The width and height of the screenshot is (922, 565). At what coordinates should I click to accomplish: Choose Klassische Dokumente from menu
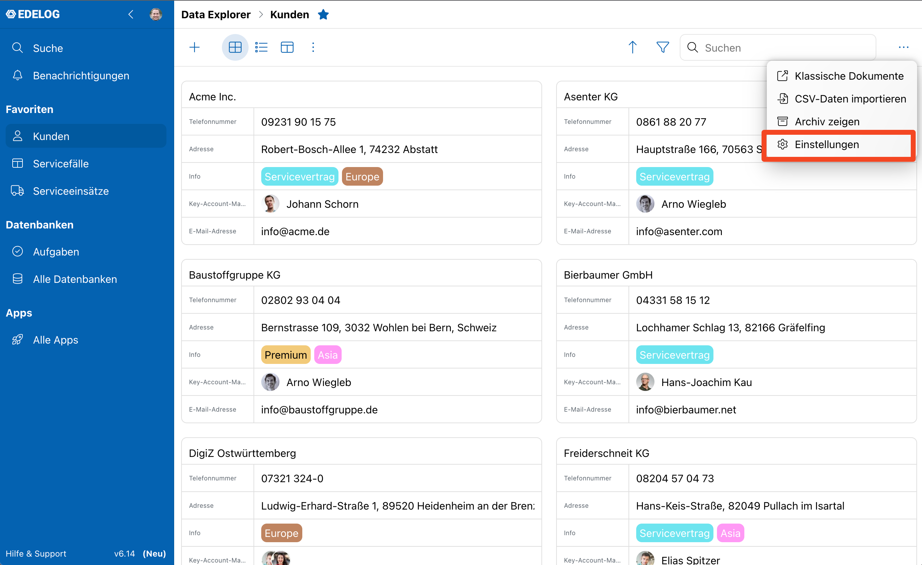(841, 76)
